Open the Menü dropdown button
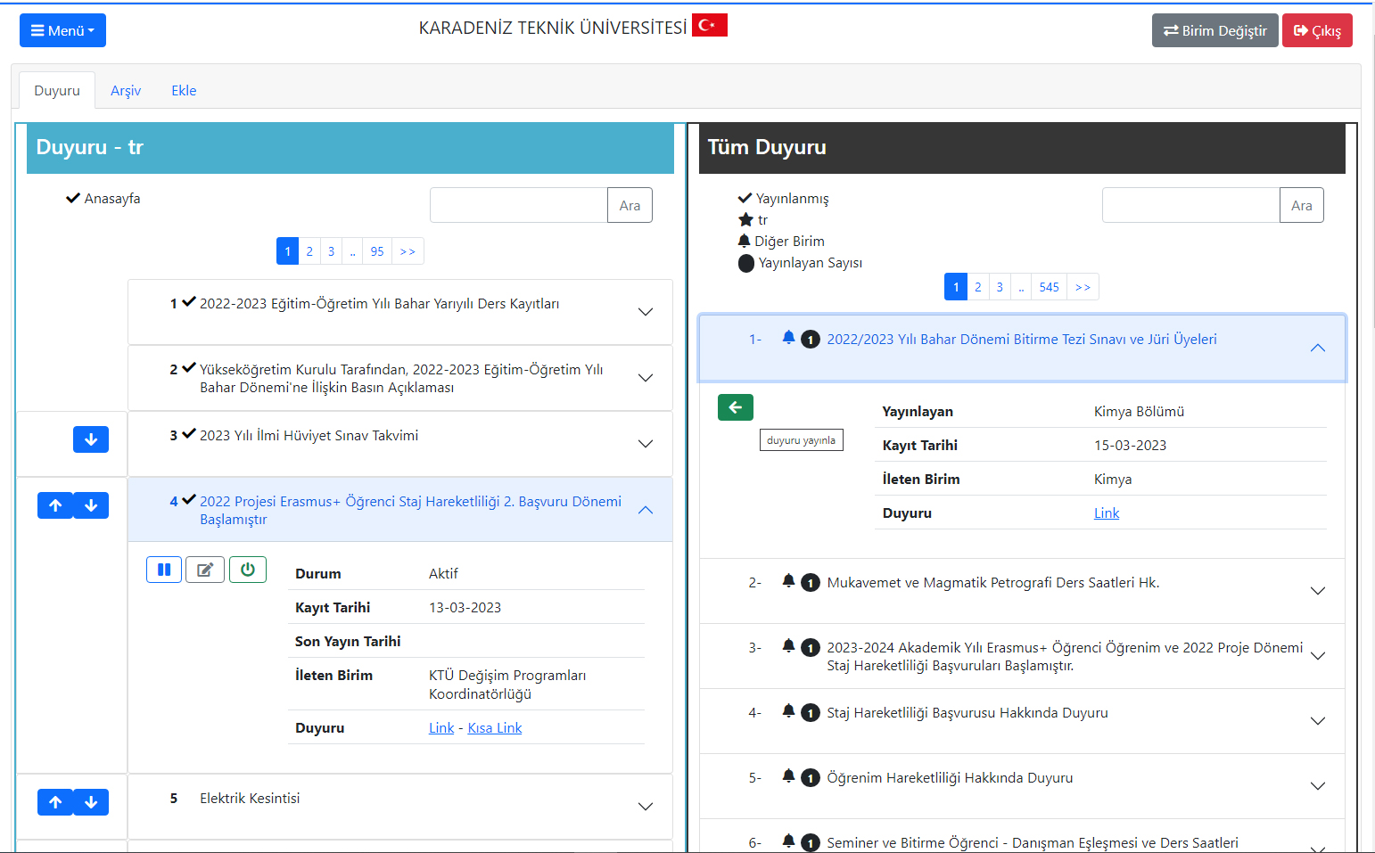1375x853 pixels. (x=62, y=30)
